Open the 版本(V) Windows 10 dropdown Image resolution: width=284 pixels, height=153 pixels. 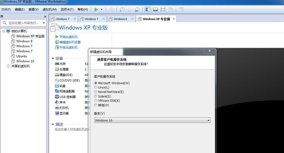[152, 120]
